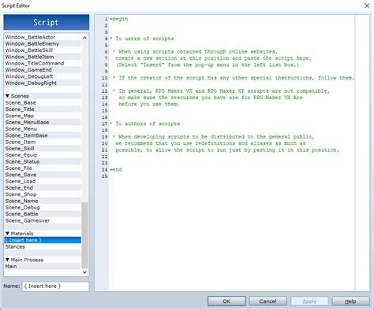
Task: Select the ( Insert here ) script entry
Action: pos(43,240)
